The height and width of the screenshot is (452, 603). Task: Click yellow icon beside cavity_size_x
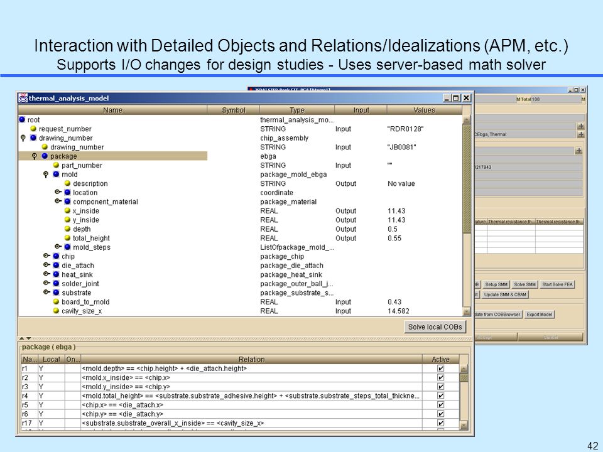[56, 311]
